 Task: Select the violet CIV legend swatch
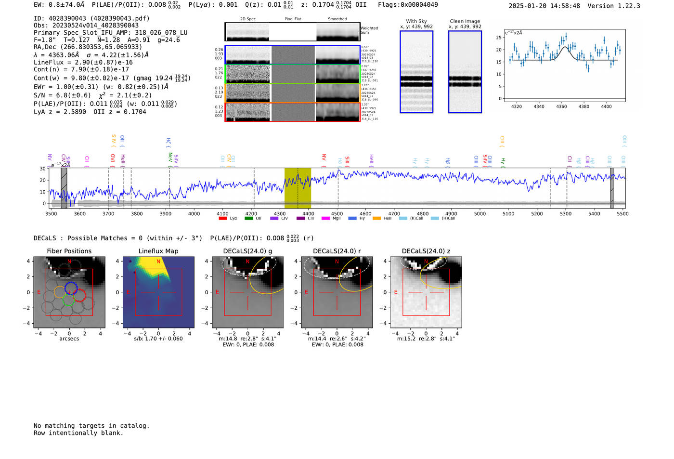274,219
